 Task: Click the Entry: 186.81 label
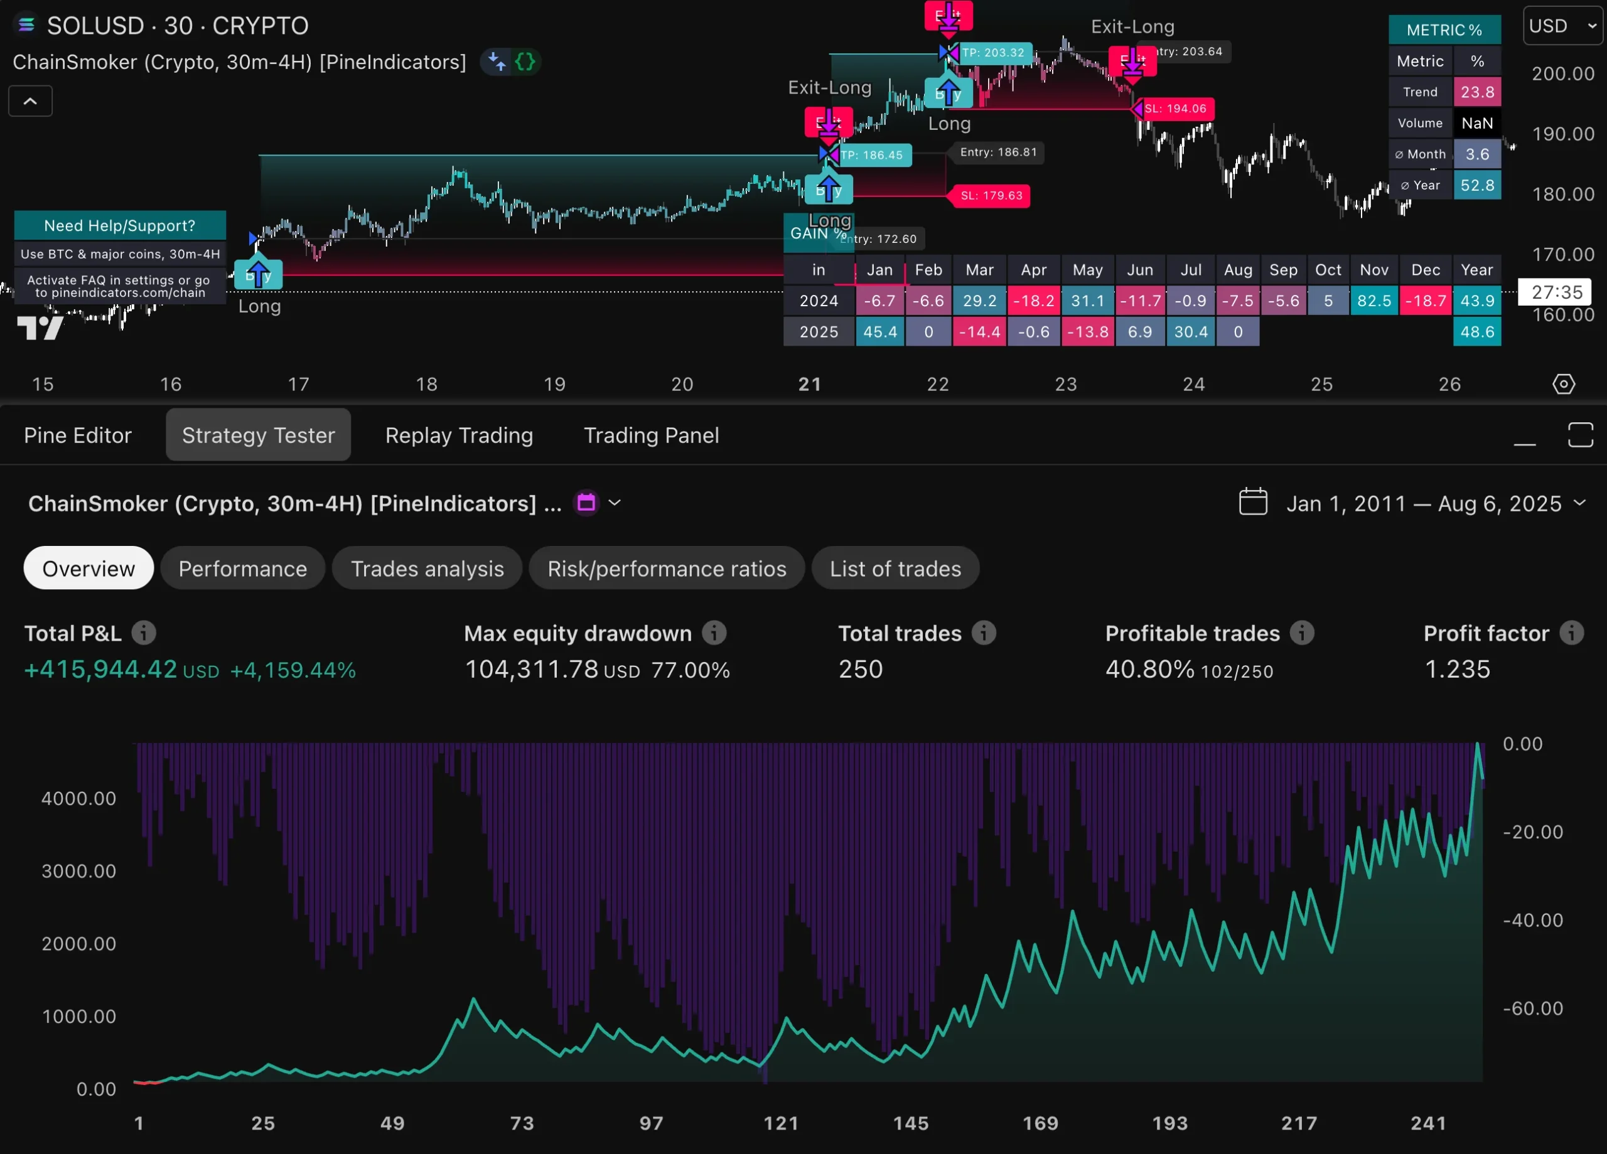pyautogui.click(x=997, y=152)
